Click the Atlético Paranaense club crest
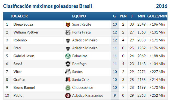This screenshot has width=171, height=100. pos(68,96)
